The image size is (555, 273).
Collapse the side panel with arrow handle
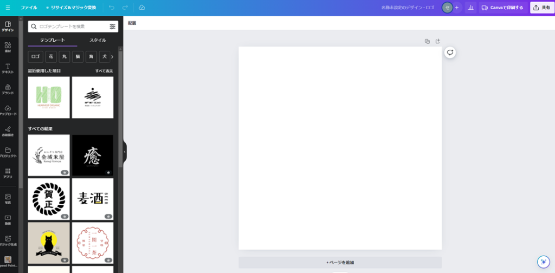[125, 152]
